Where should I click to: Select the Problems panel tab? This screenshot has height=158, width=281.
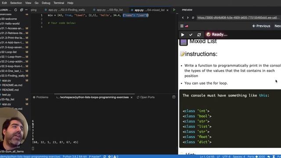41,97
